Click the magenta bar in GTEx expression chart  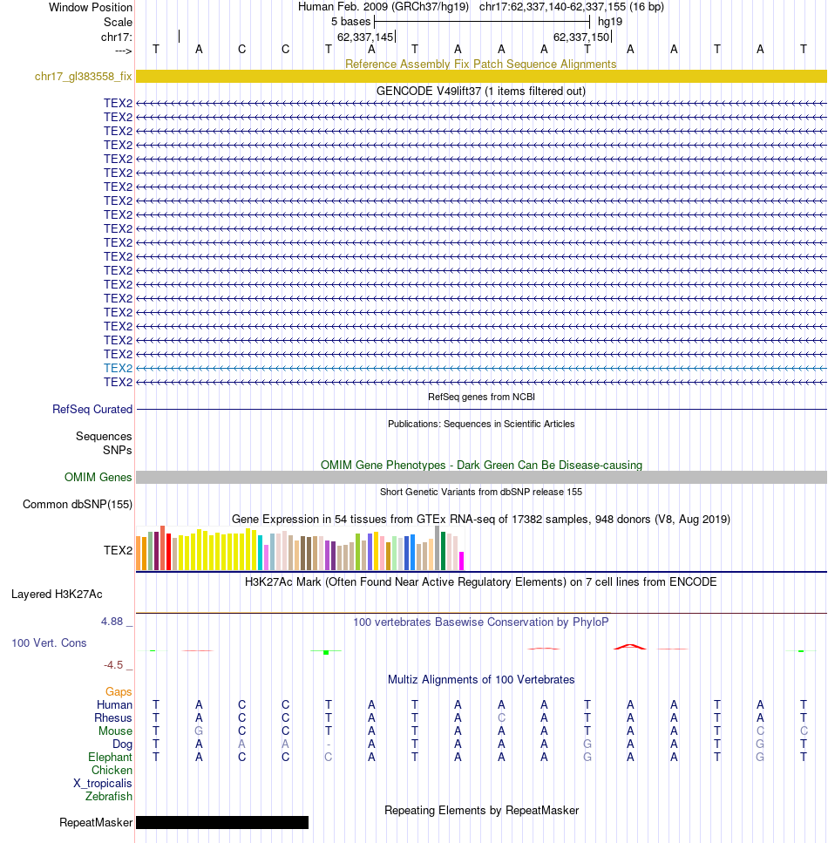click(x=461, y=561)
